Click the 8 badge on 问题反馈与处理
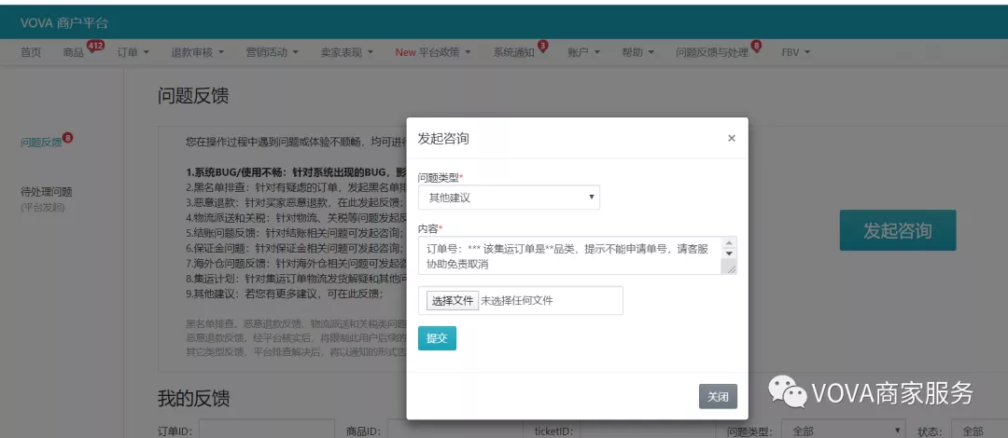Viewport: 1008px width, 438px height. 756,46
